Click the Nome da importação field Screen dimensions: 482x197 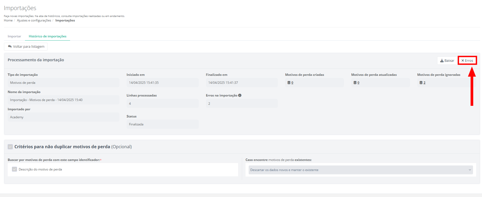coord(63,100)
